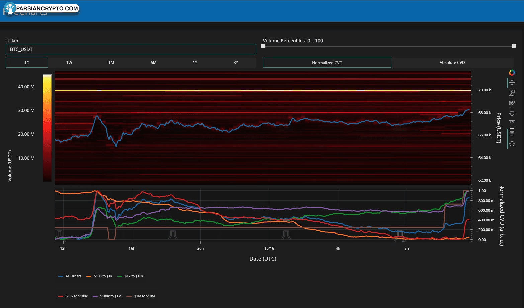Click the right Volume Percentiles handle

coord(514,46)
